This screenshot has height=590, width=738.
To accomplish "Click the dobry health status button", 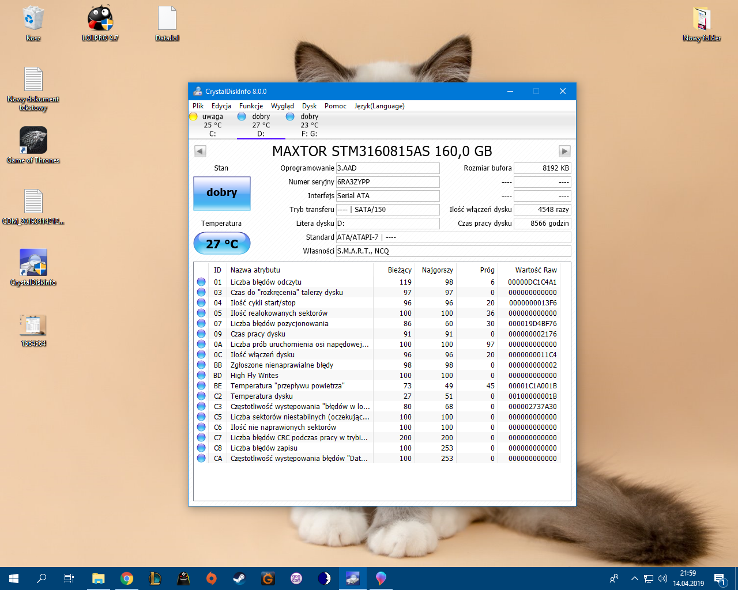I will 222,193.
